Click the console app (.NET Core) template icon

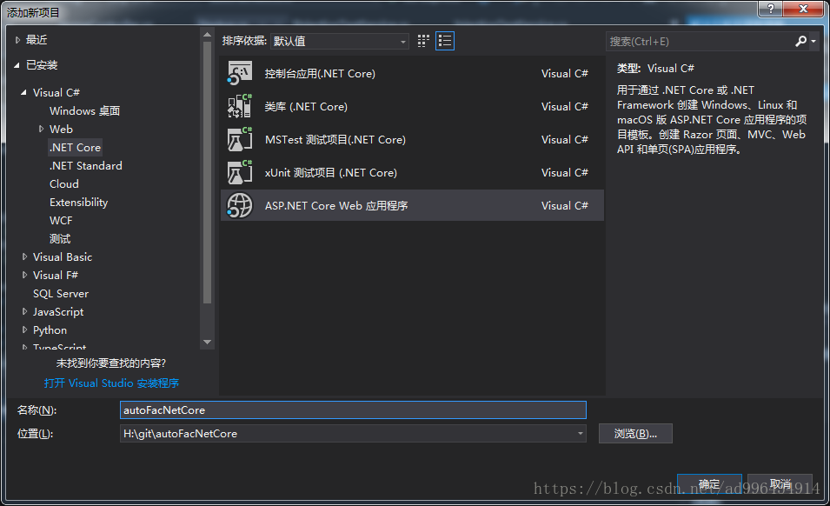[x=239, y=74]
